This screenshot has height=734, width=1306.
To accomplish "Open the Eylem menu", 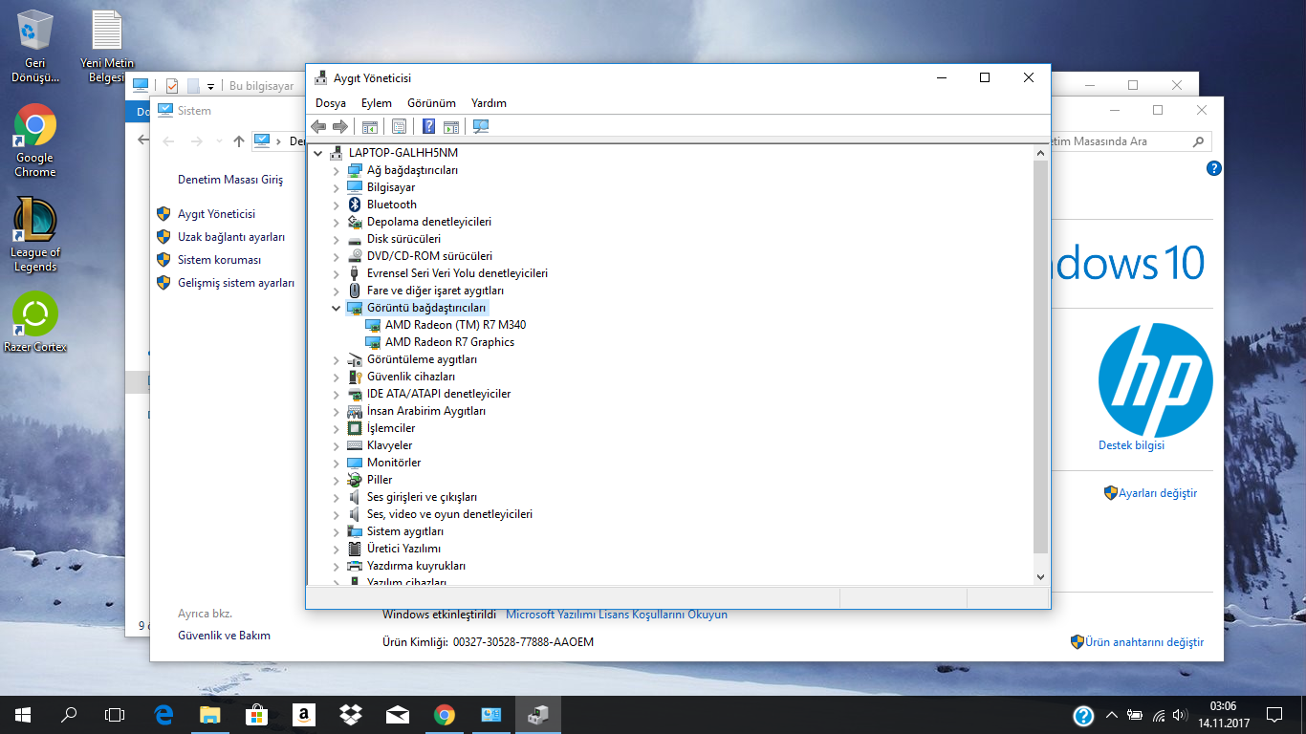I will (377, 103).
